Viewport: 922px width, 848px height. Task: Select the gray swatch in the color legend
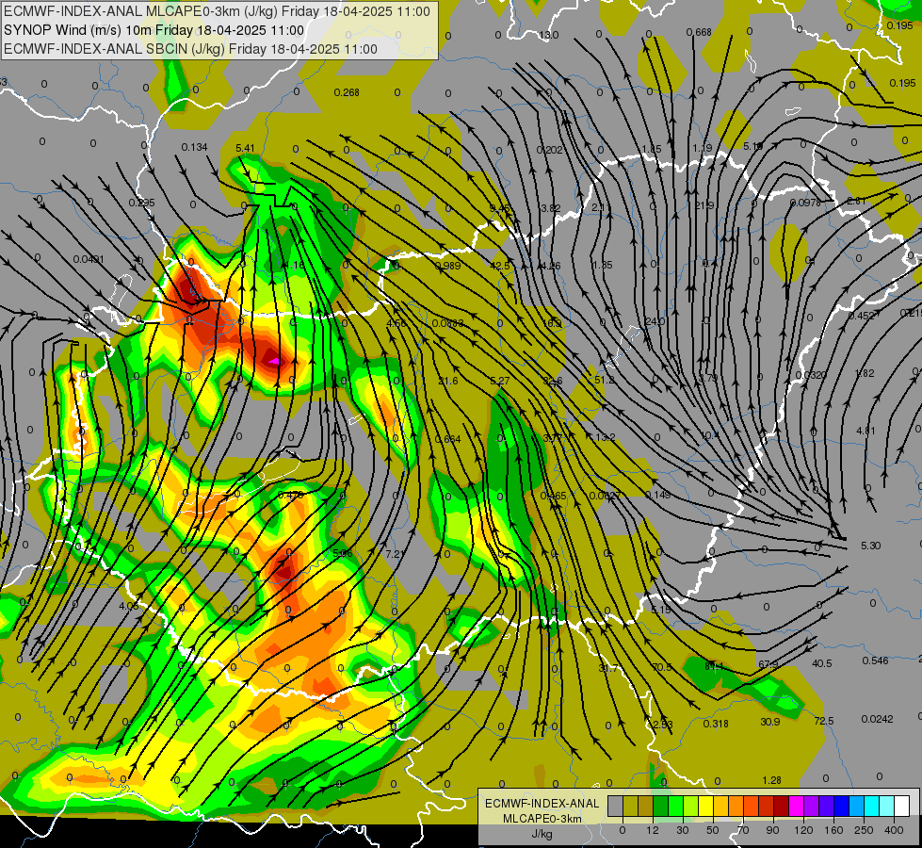coord(615,806)
